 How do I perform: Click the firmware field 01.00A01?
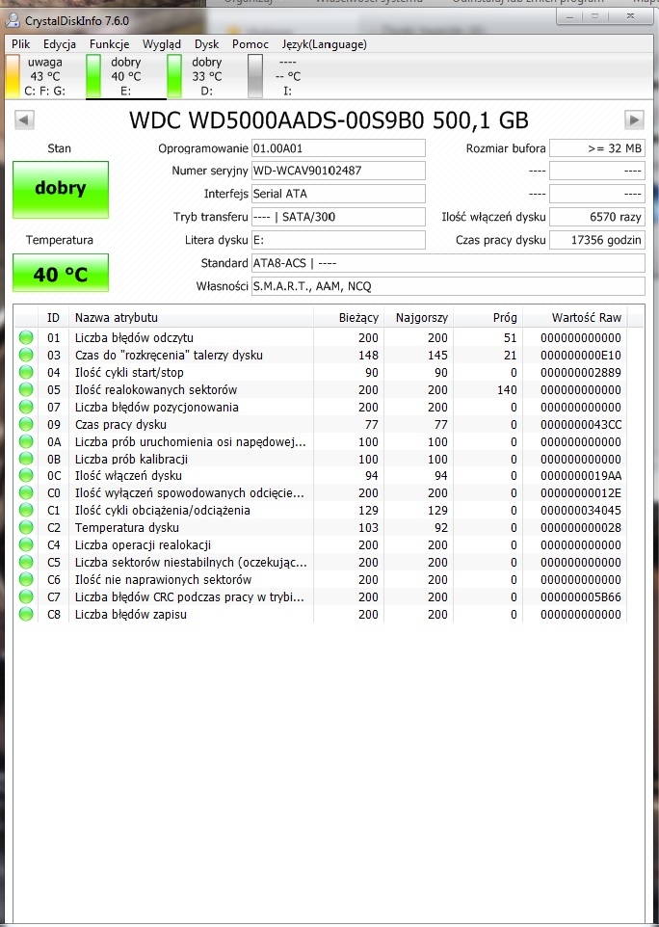[338, 147]
